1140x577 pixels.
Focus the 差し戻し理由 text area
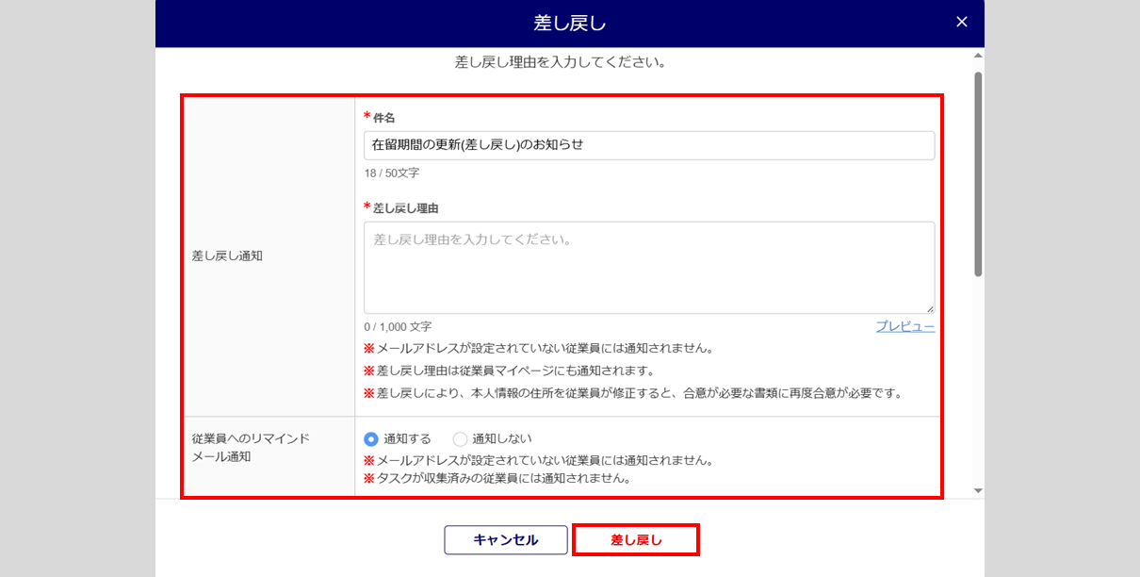pos(649,268)
